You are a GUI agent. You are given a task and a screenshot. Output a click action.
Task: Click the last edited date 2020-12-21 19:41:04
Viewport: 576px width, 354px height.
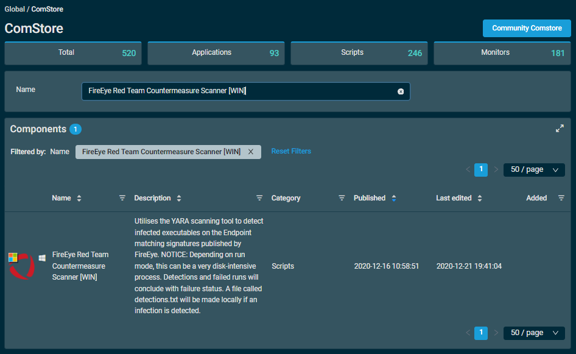(x=469, y=266)
